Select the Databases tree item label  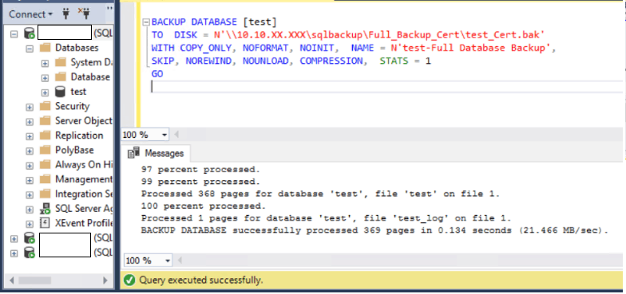pyautogui.click(x=77, y=48)
